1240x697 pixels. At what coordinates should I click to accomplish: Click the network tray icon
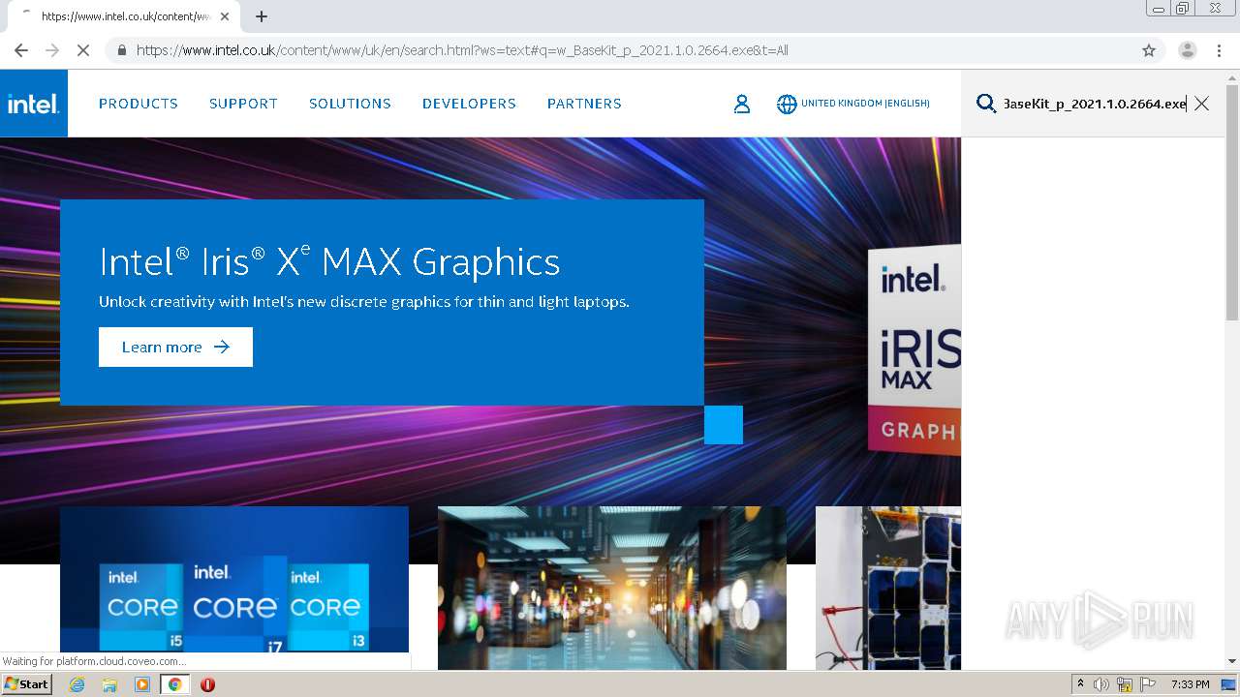1125,684
